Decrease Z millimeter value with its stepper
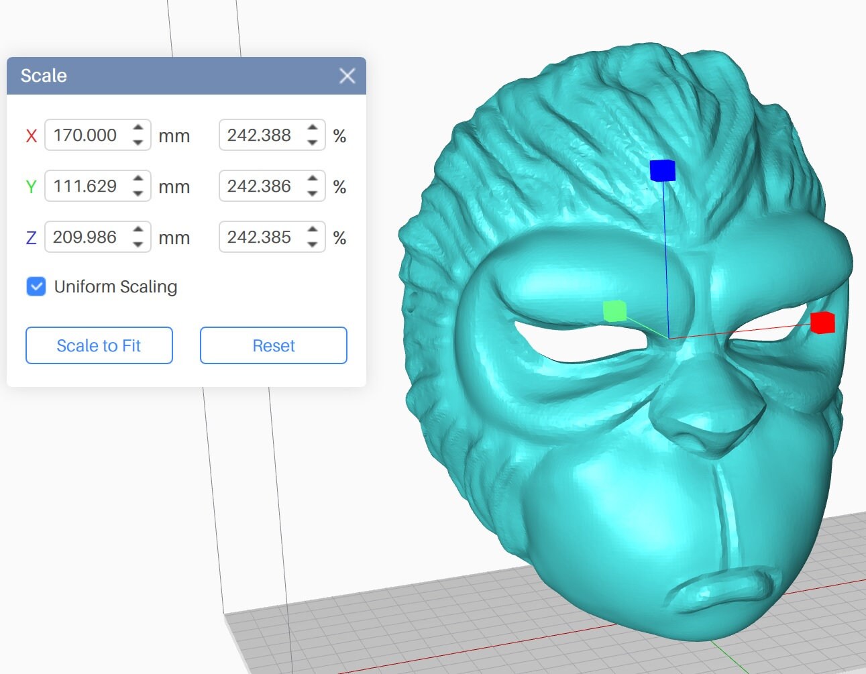 tap(138, 243)
